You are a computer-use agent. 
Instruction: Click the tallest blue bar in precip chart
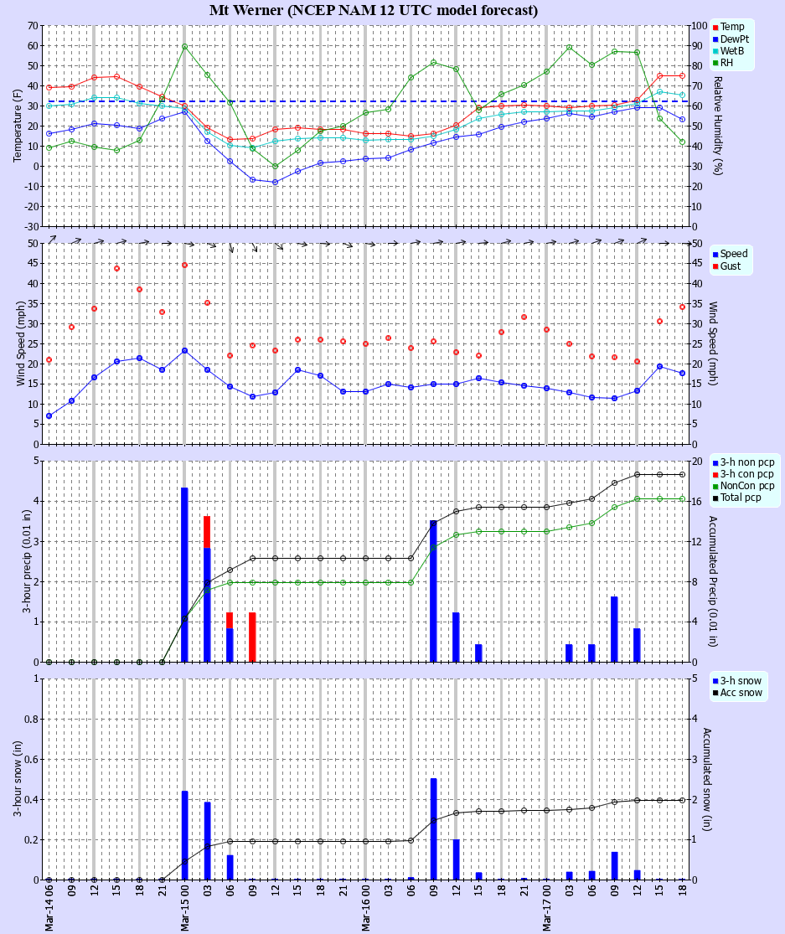point(184,574)
